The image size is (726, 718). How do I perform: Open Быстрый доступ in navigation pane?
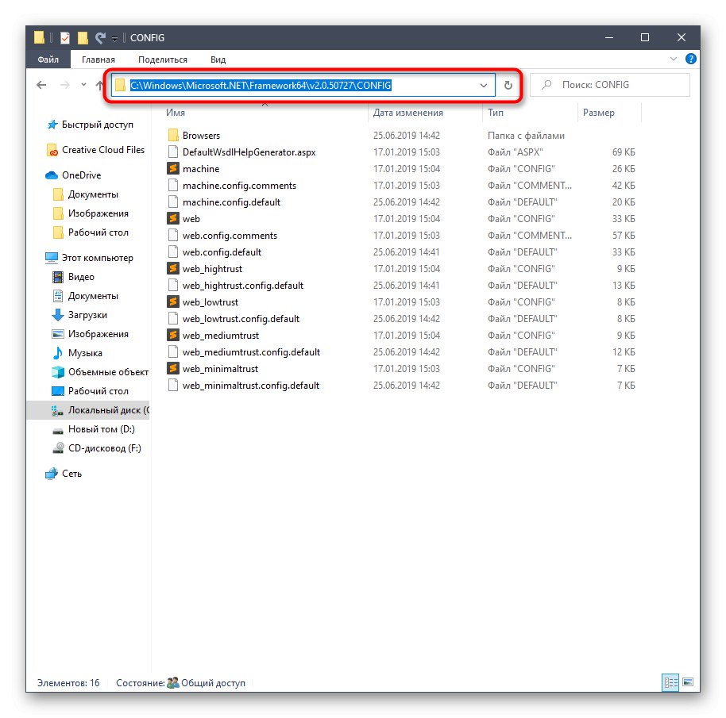(90, 125)
